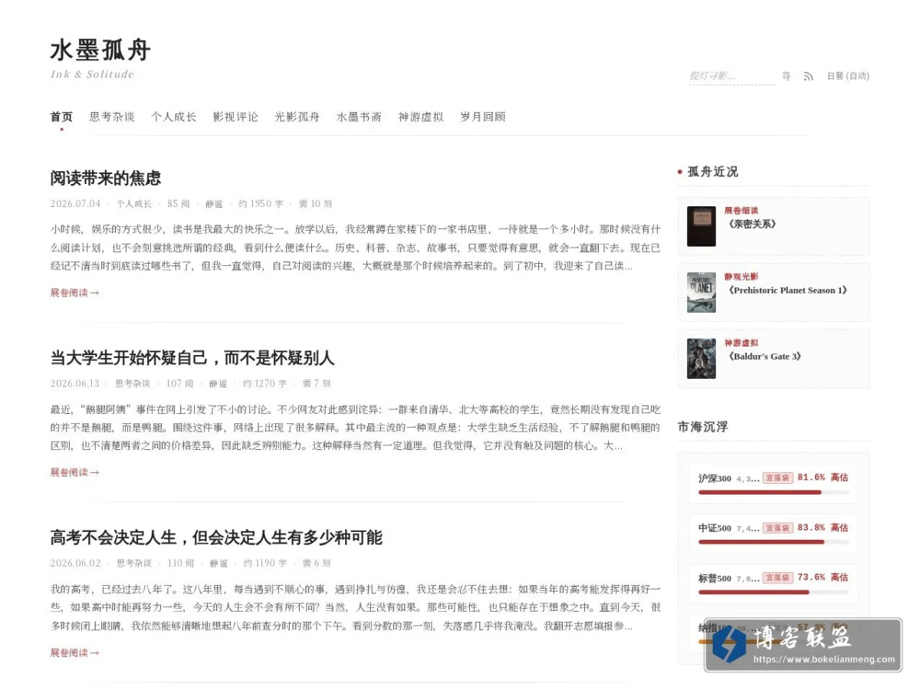
Task: Open the 《Baldur's Gate 3》 title link
Action: [764, 356]
